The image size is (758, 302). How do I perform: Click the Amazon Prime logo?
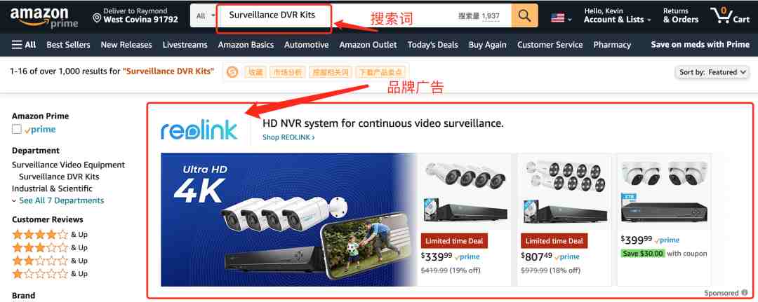pos(44,16)
